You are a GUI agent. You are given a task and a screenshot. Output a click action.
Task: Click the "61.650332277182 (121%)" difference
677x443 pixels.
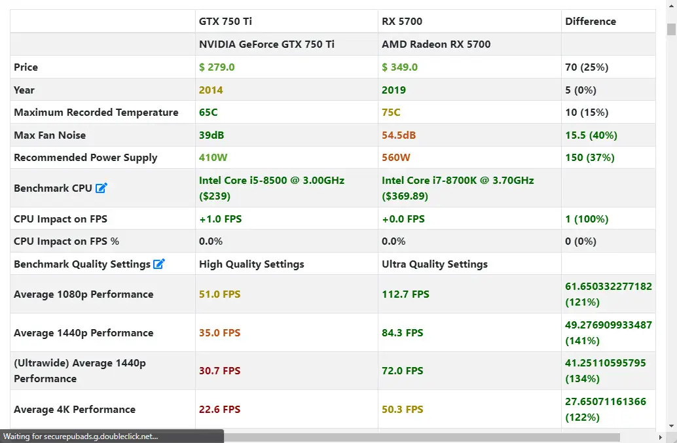608,294
